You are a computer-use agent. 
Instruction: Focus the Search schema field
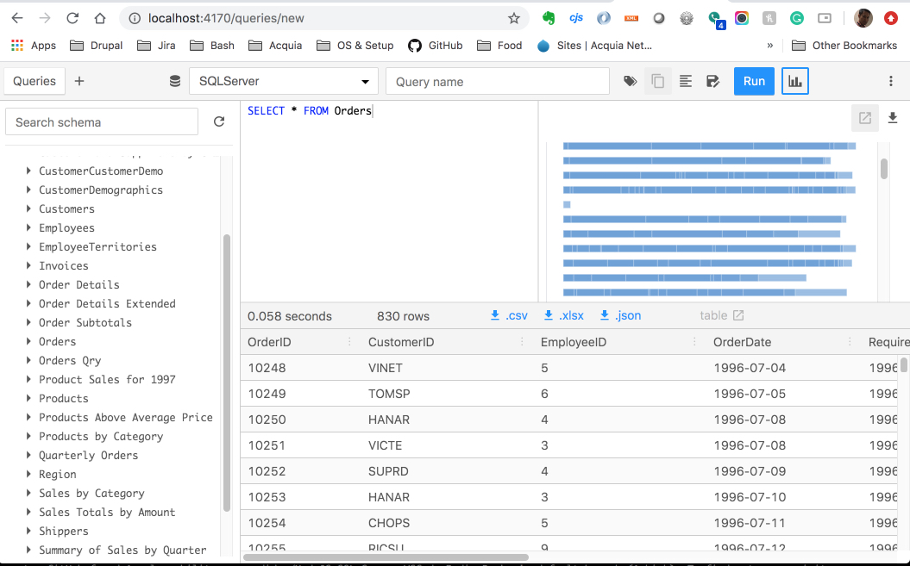tap(102, 121)
